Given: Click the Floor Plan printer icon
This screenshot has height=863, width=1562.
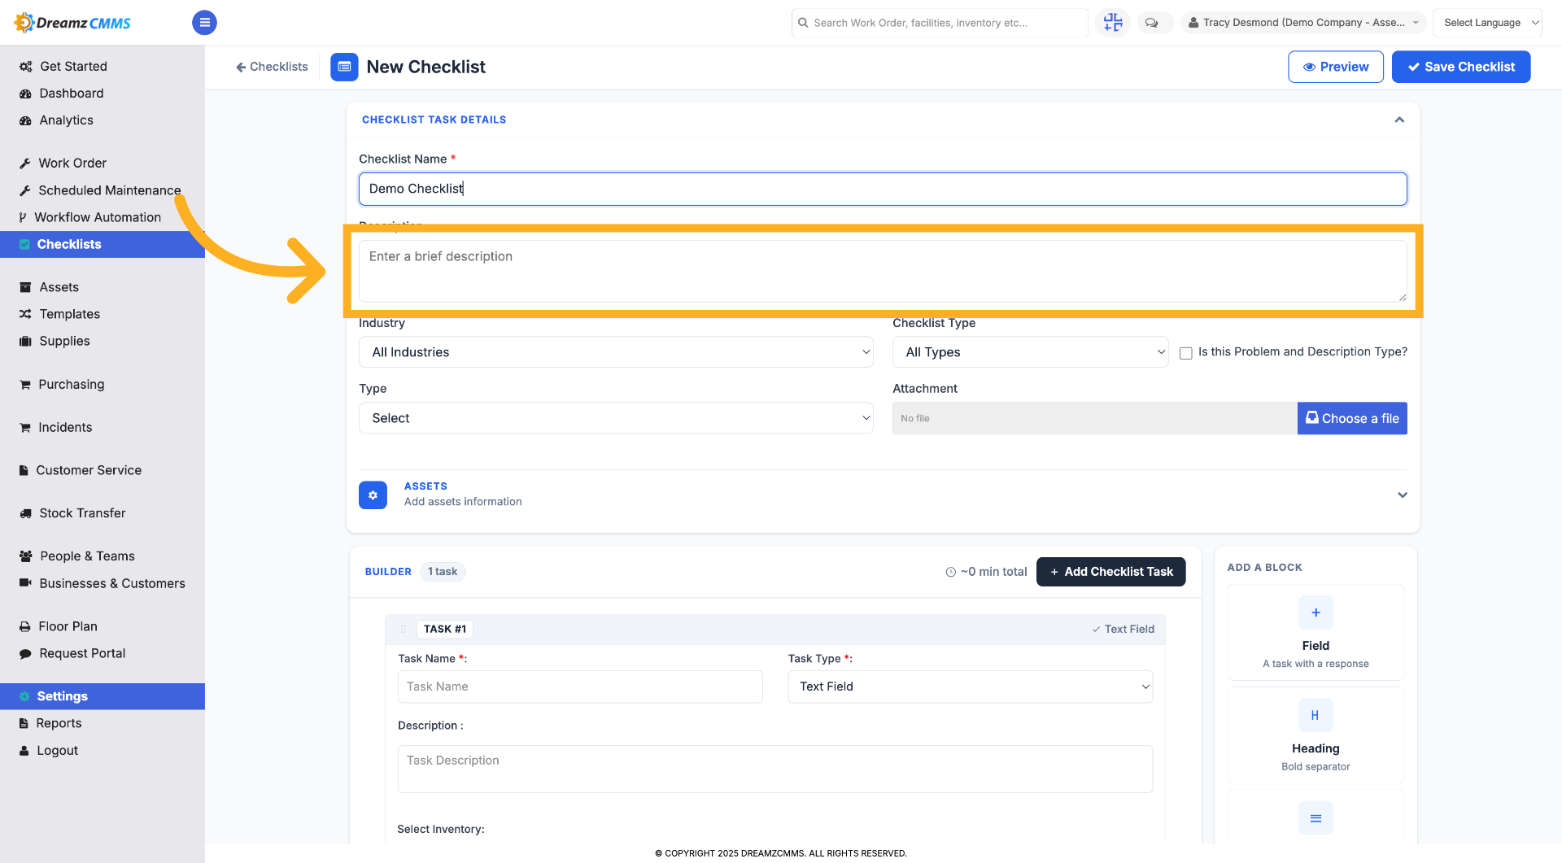Looking at the screenshot, I should pos(25,627).
